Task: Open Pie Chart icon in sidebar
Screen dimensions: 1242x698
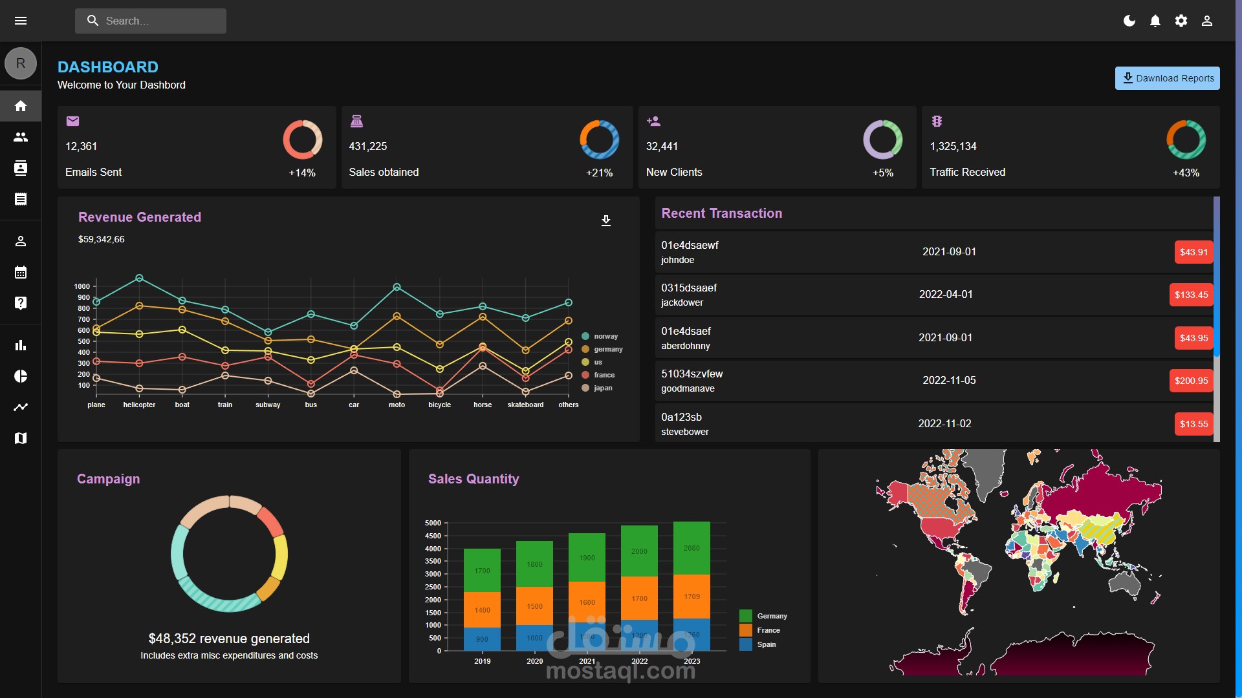Action: [x=21, y=376]
